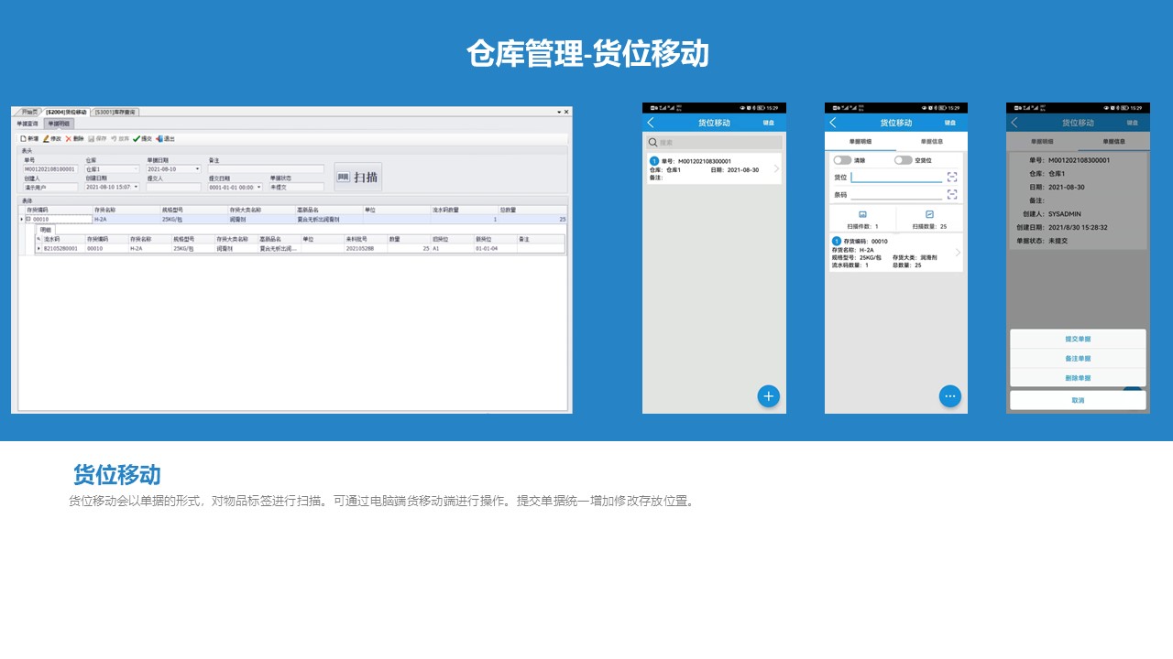Click the green 提交 (Submit) checkmark
Screen dimensions: 1173x659
click(x=137, y=138)
